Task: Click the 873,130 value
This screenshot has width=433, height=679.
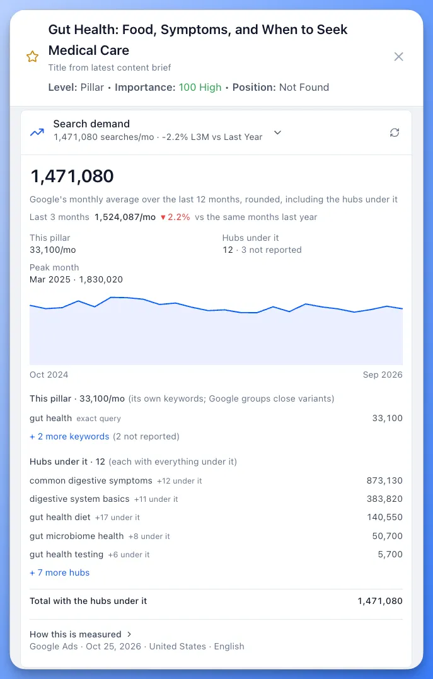Action: point(384,480)
